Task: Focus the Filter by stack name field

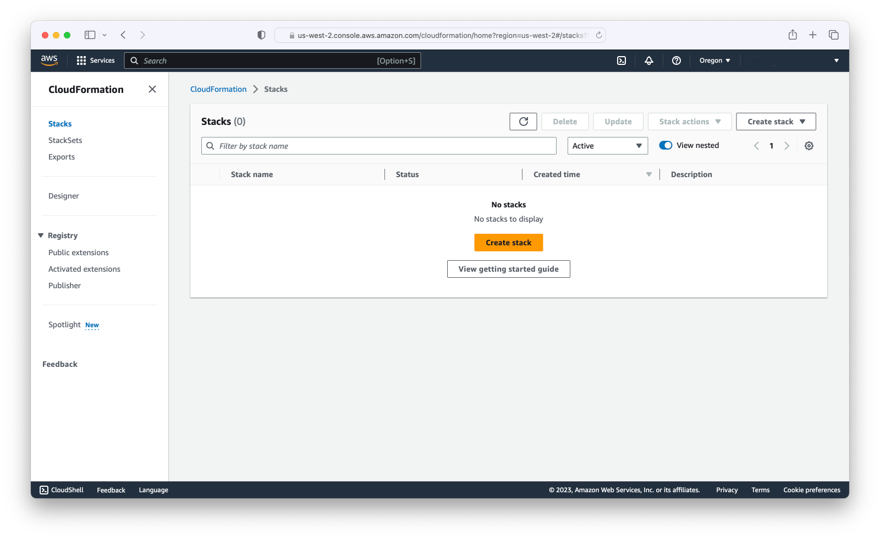Action: (379, 146)
